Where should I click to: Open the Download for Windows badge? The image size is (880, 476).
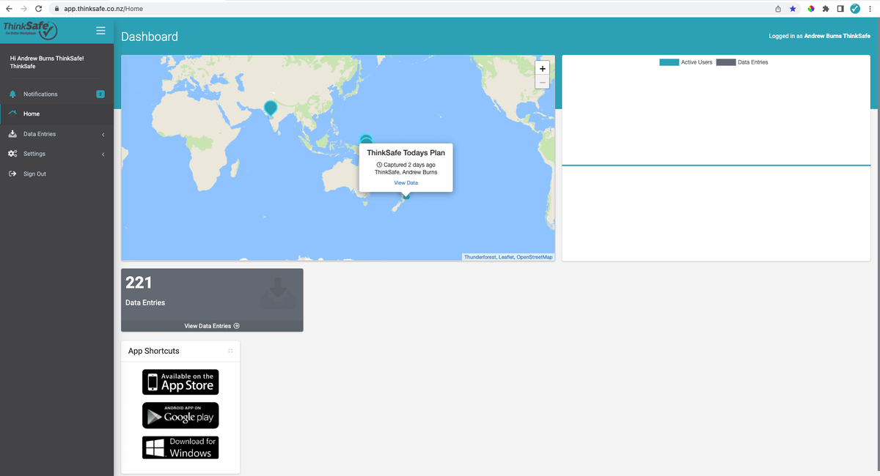(180, 447)
